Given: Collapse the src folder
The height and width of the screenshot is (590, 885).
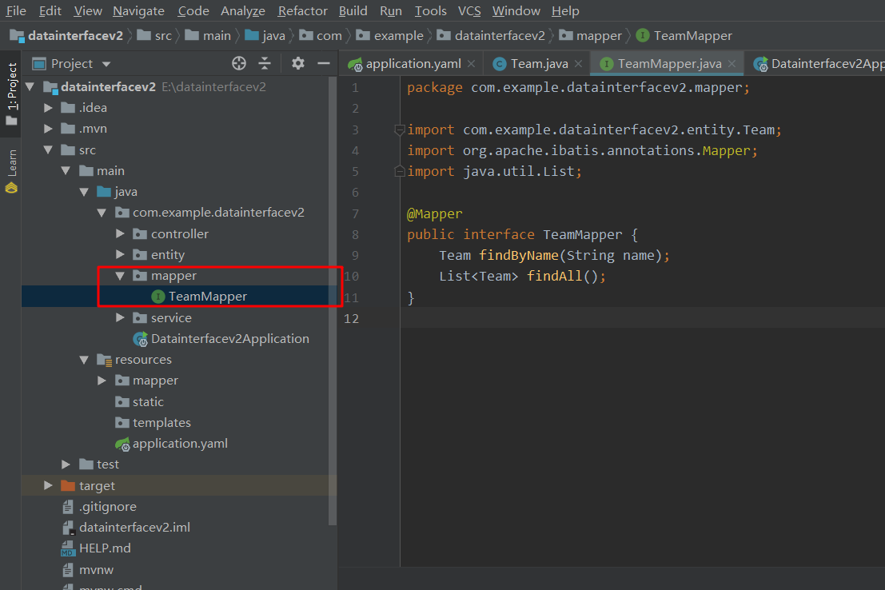Looking at the screenshot, I should (x=48, y=150).
